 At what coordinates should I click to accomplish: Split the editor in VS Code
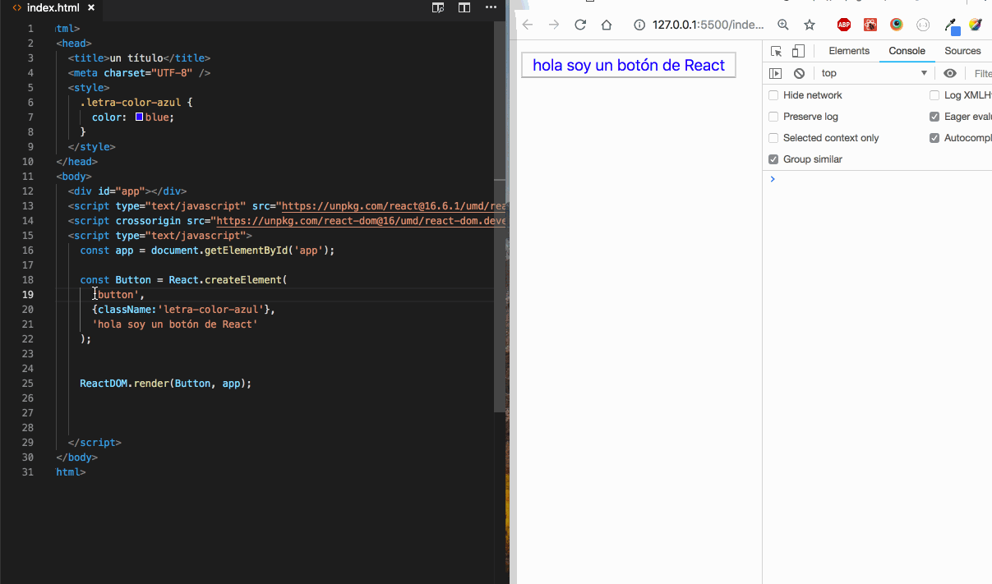click(464, 7)
